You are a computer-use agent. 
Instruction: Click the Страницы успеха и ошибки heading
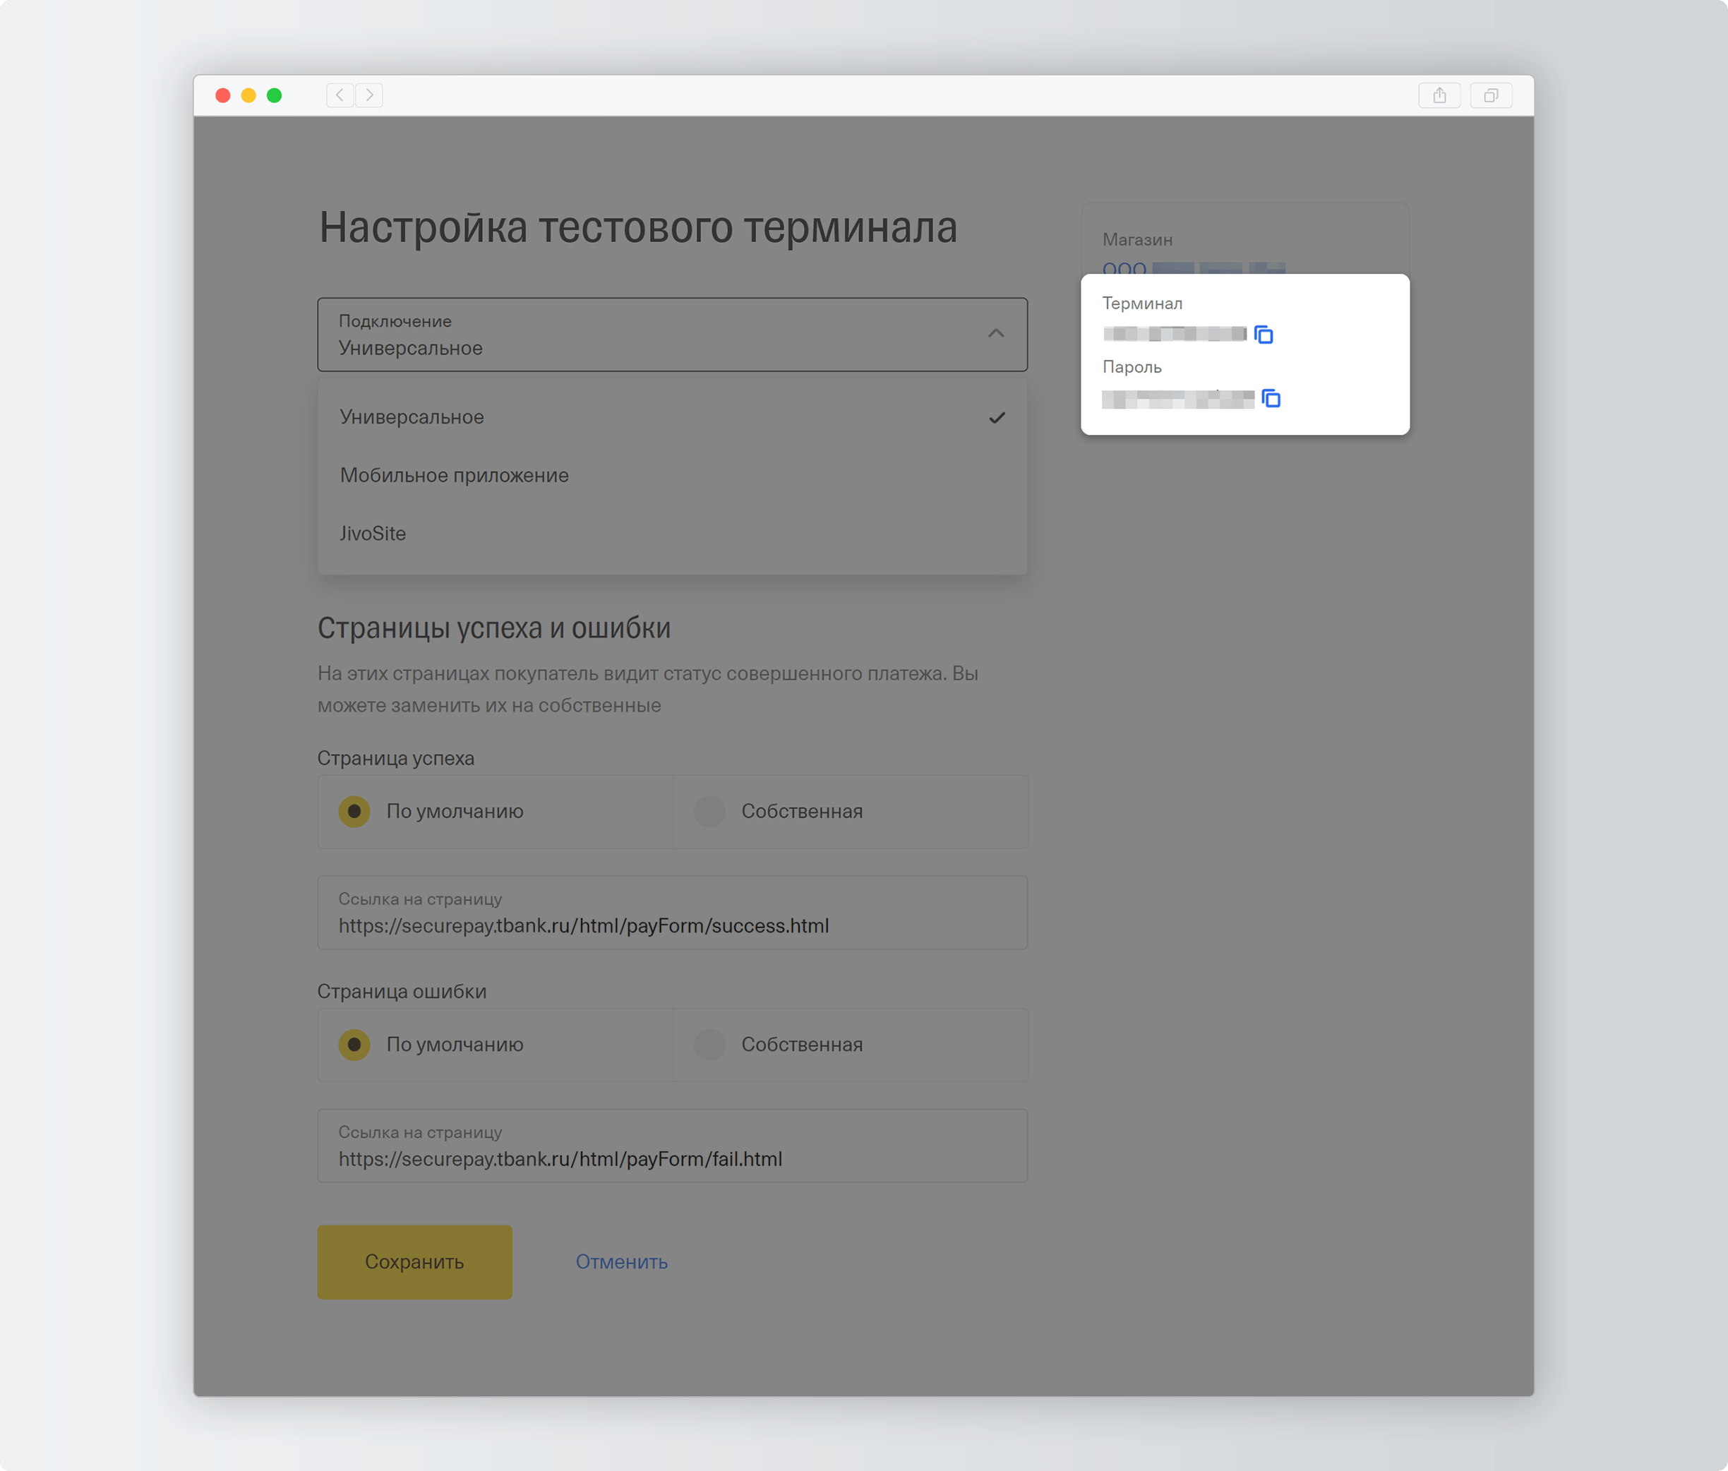(x=493, y=628)
